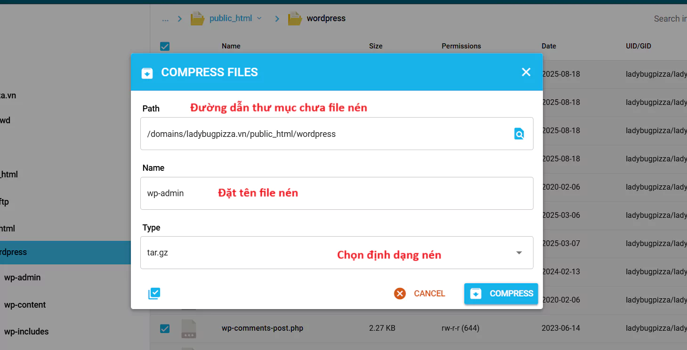Viewport: 687px width, 350px height.
Task: Open public_html breadcrumb link
Action: (x=231, y=18)
